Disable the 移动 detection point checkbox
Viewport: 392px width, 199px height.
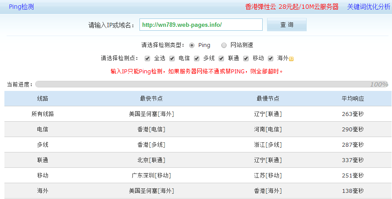246,58
